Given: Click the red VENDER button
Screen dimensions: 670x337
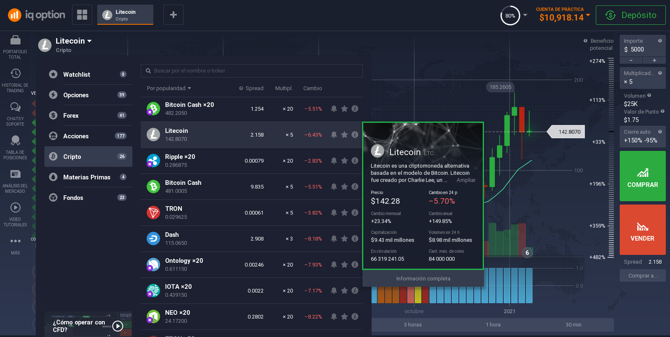Looking at the screenshot, I should coord(642,230).
